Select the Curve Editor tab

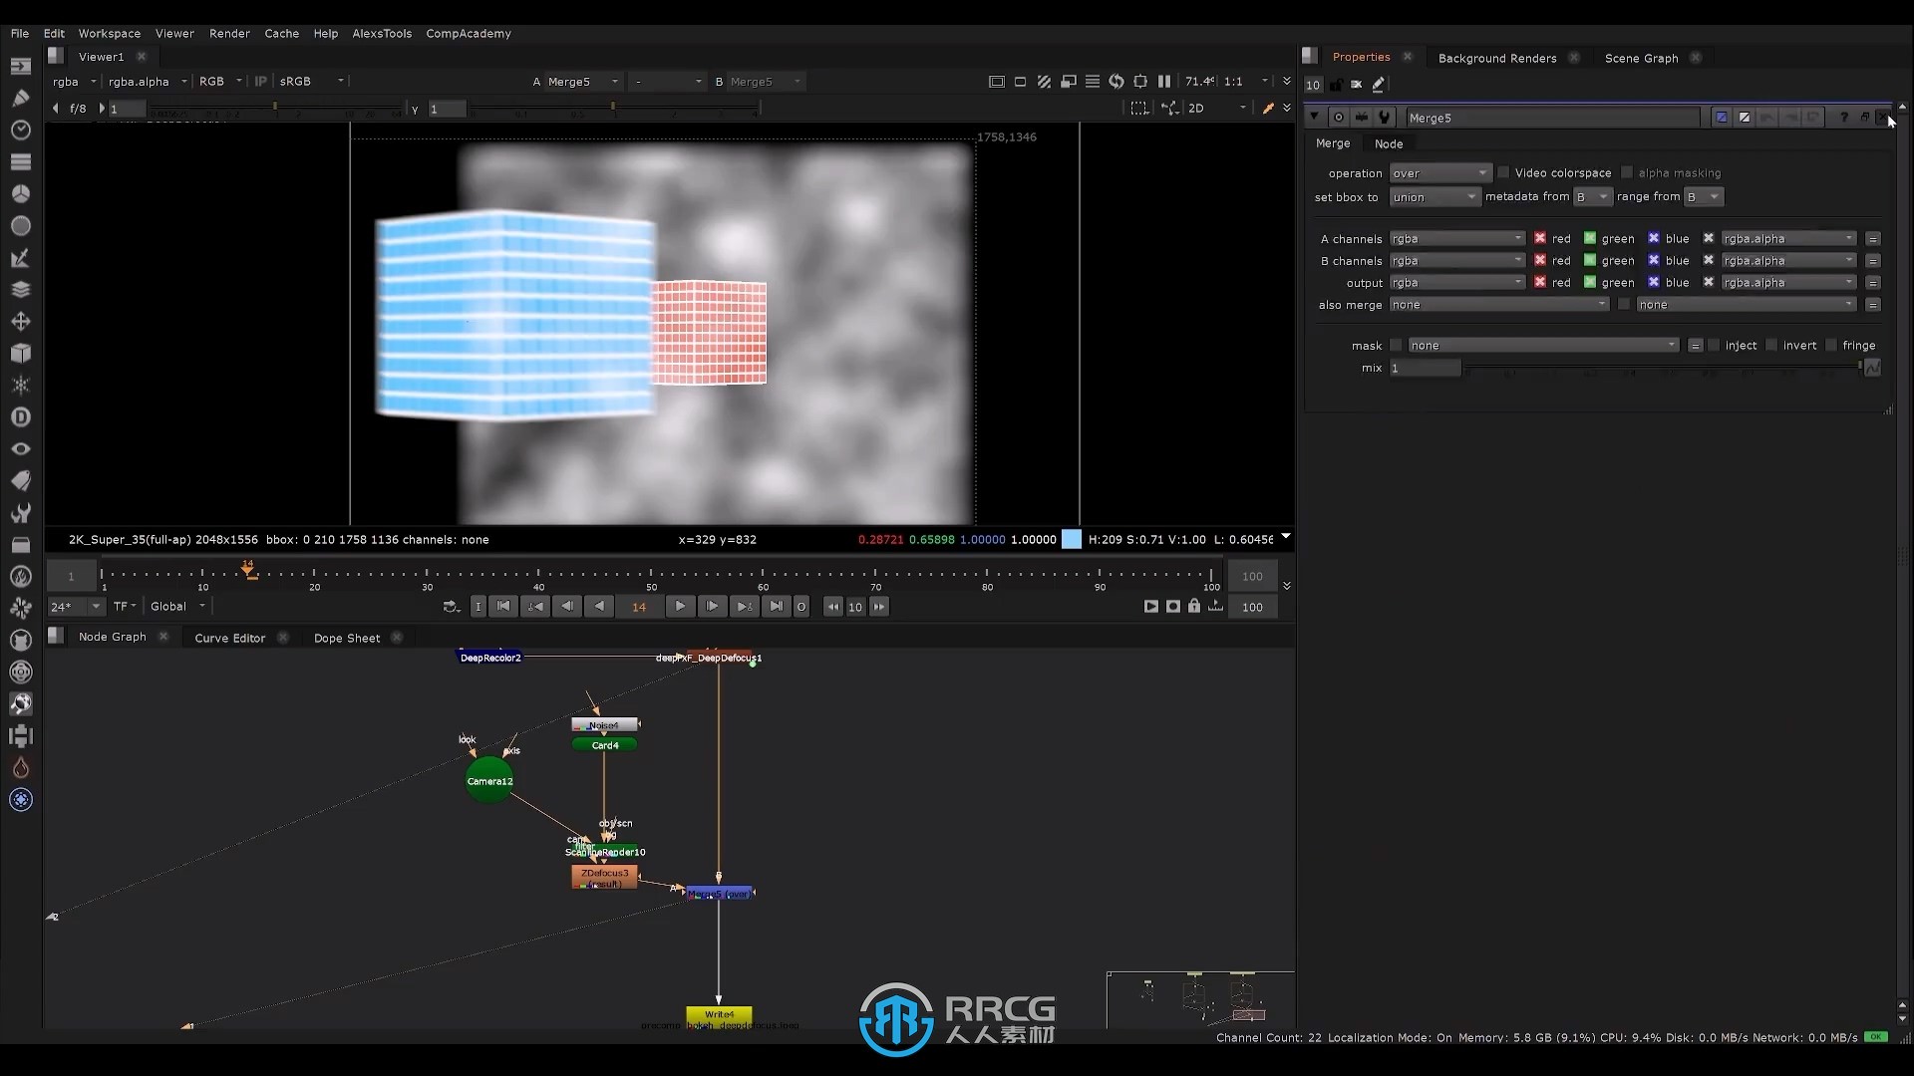[230, 638]
